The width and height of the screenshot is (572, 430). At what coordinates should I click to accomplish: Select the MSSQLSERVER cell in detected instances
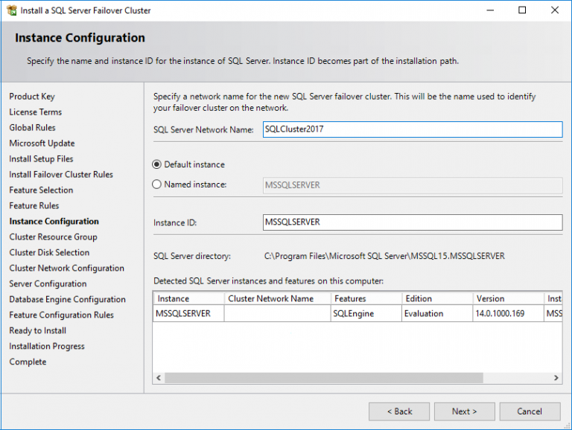tap(188, 313)
